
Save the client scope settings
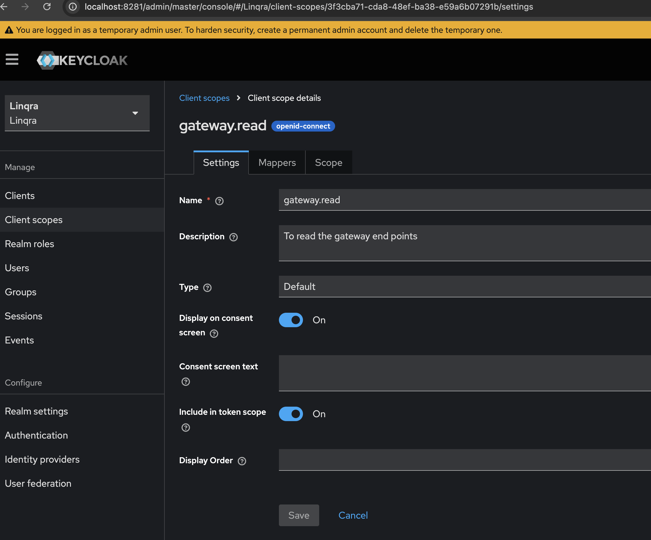298,515
